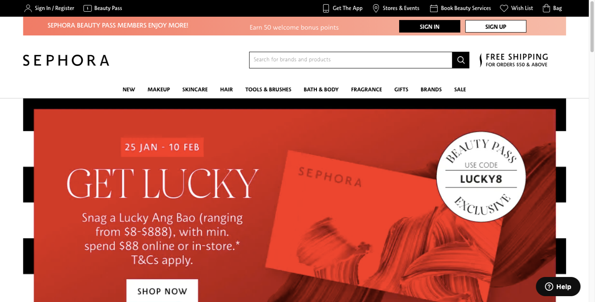Click the white SIGN UP button
595x302 pixels.
496,27
